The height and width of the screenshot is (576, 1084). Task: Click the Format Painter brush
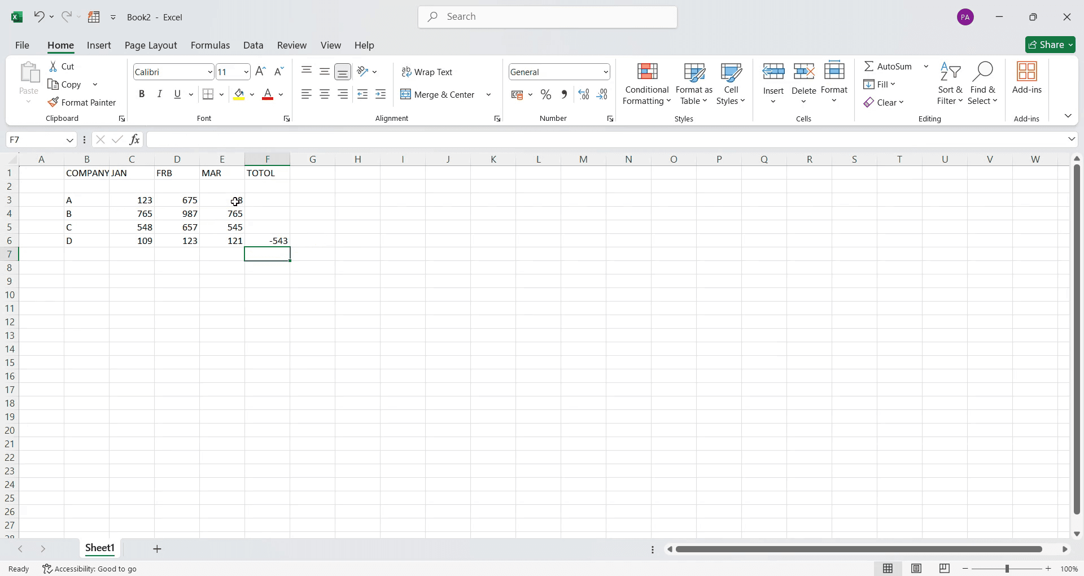coord(53,102)
